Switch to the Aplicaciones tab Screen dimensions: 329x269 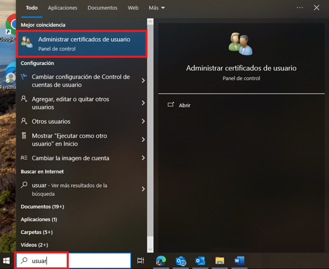tap(62, 8)
